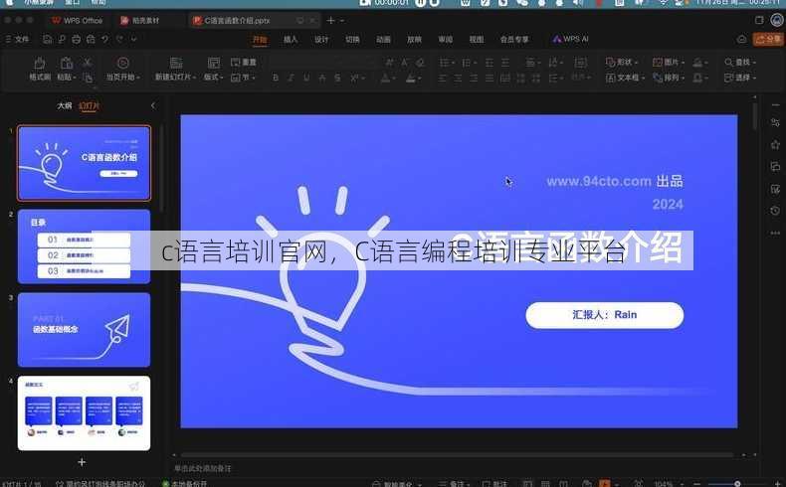The height and width of the screenshot is (487, 786).
Task: Click the Cut scissors icon
Action: click(88, 63)
